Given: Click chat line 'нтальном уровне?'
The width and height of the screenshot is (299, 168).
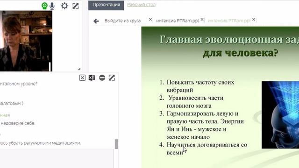Looking at the screenshot, I should click(x=19, y=84).
